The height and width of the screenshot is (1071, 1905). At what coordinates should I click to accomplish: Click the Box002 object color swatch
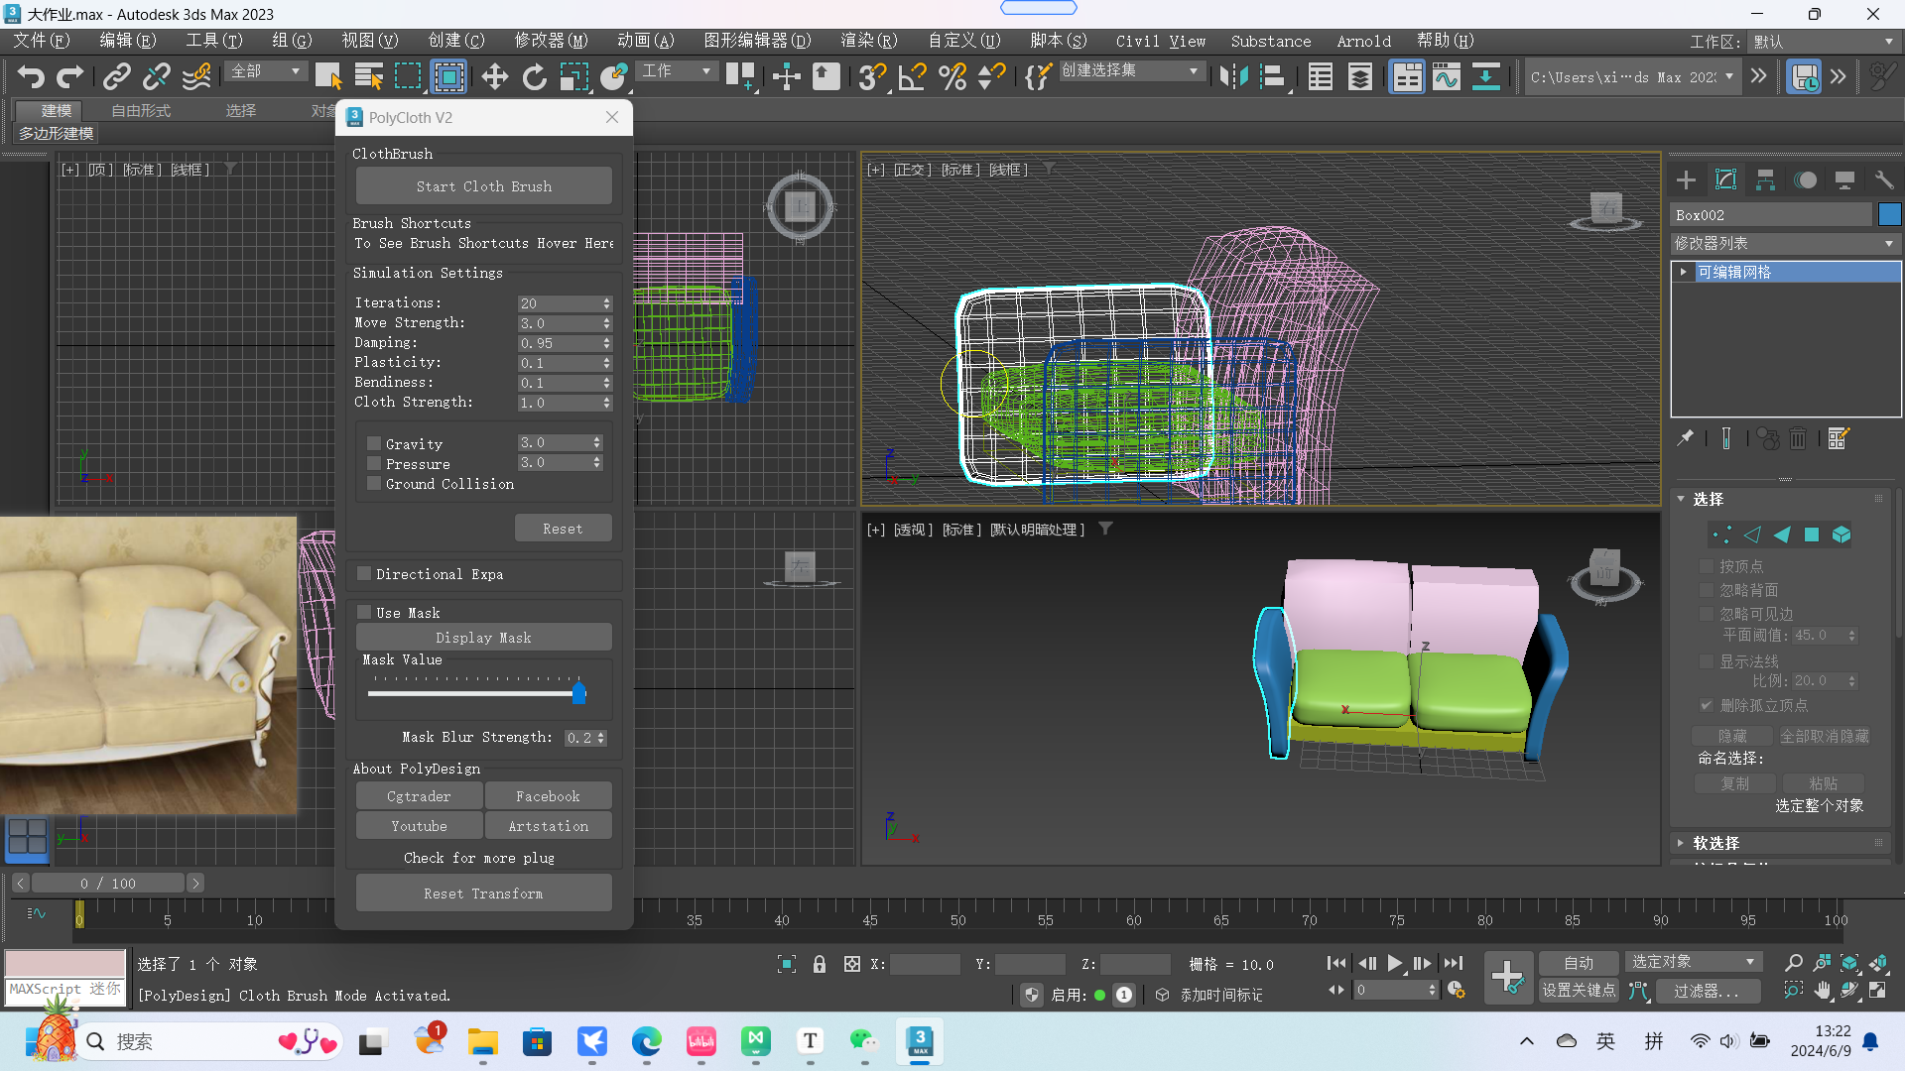tap(1889, 214)
